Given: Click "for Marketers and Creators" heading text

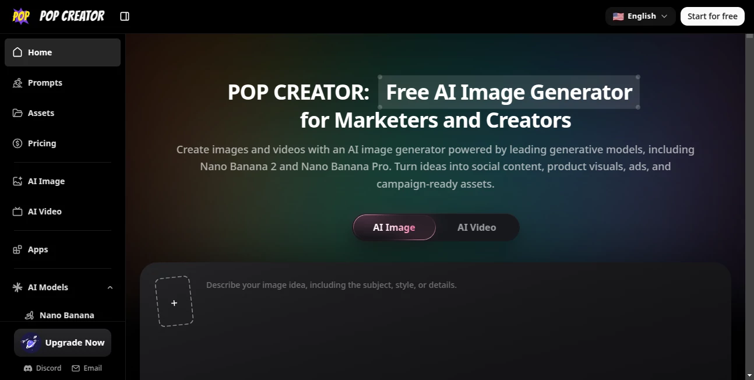Looking at the screenshot, I should point(435,120).
